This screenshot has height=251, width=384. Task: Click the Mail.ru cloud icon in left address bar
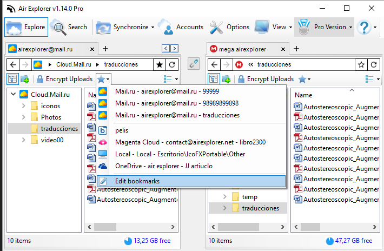click(38, 65)
